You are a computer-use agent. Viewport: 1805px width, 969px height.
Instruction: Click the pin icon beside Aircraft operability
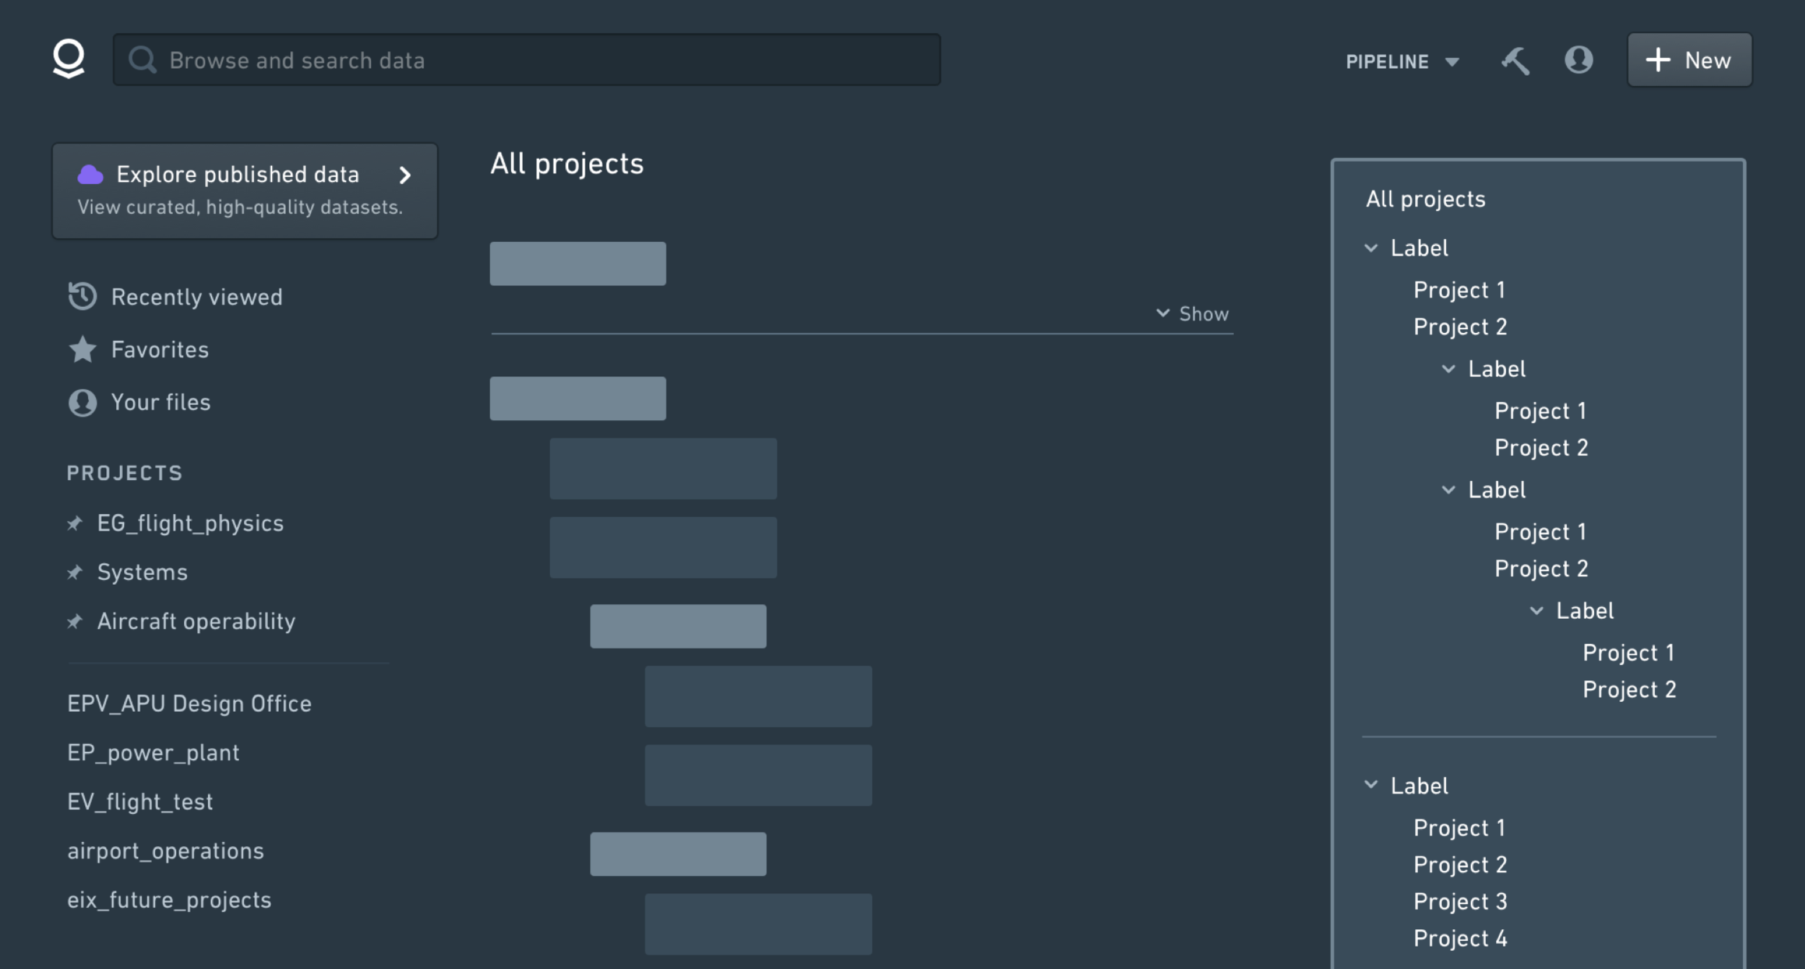point(74,622)
